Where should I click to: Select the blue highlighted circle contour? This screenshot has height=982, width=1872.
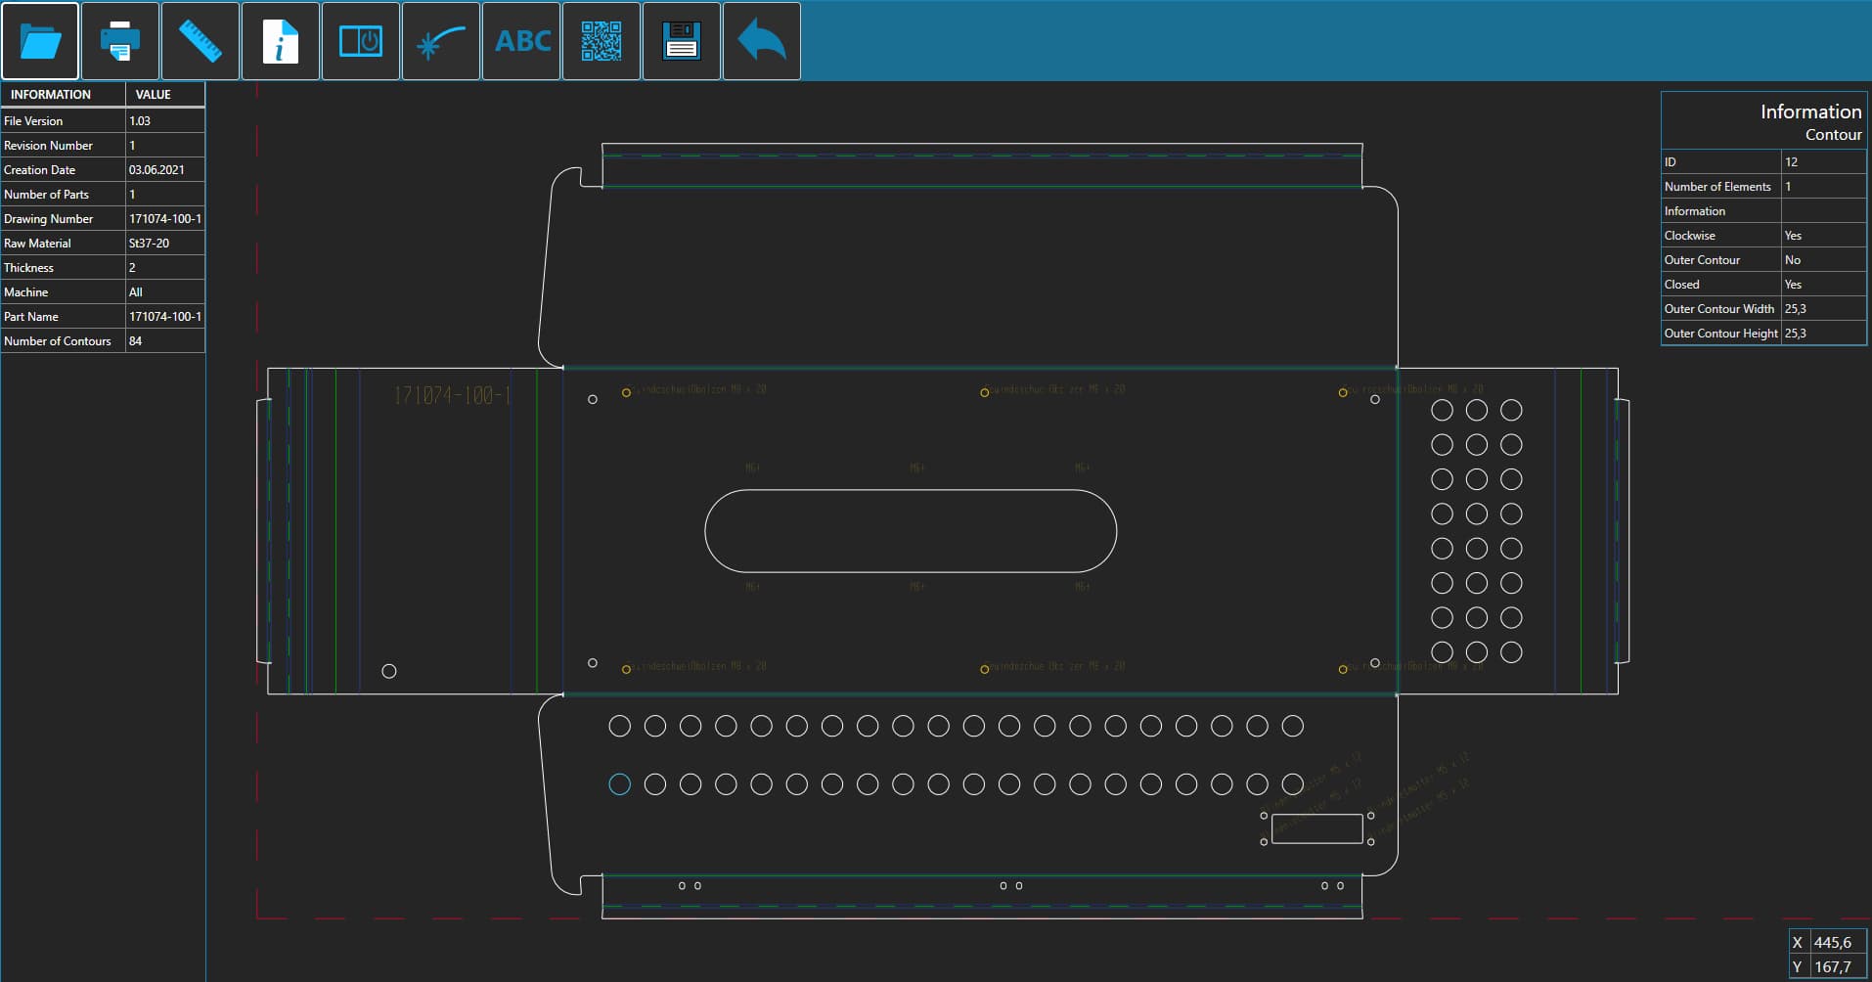[x=619, y=784]
